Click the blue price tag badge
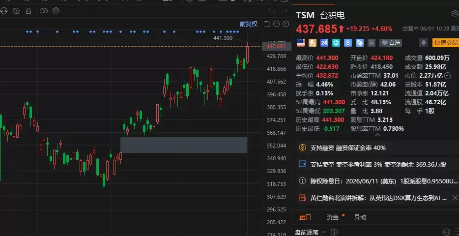Viewport: 459px width, 236px height. point(359,43)
